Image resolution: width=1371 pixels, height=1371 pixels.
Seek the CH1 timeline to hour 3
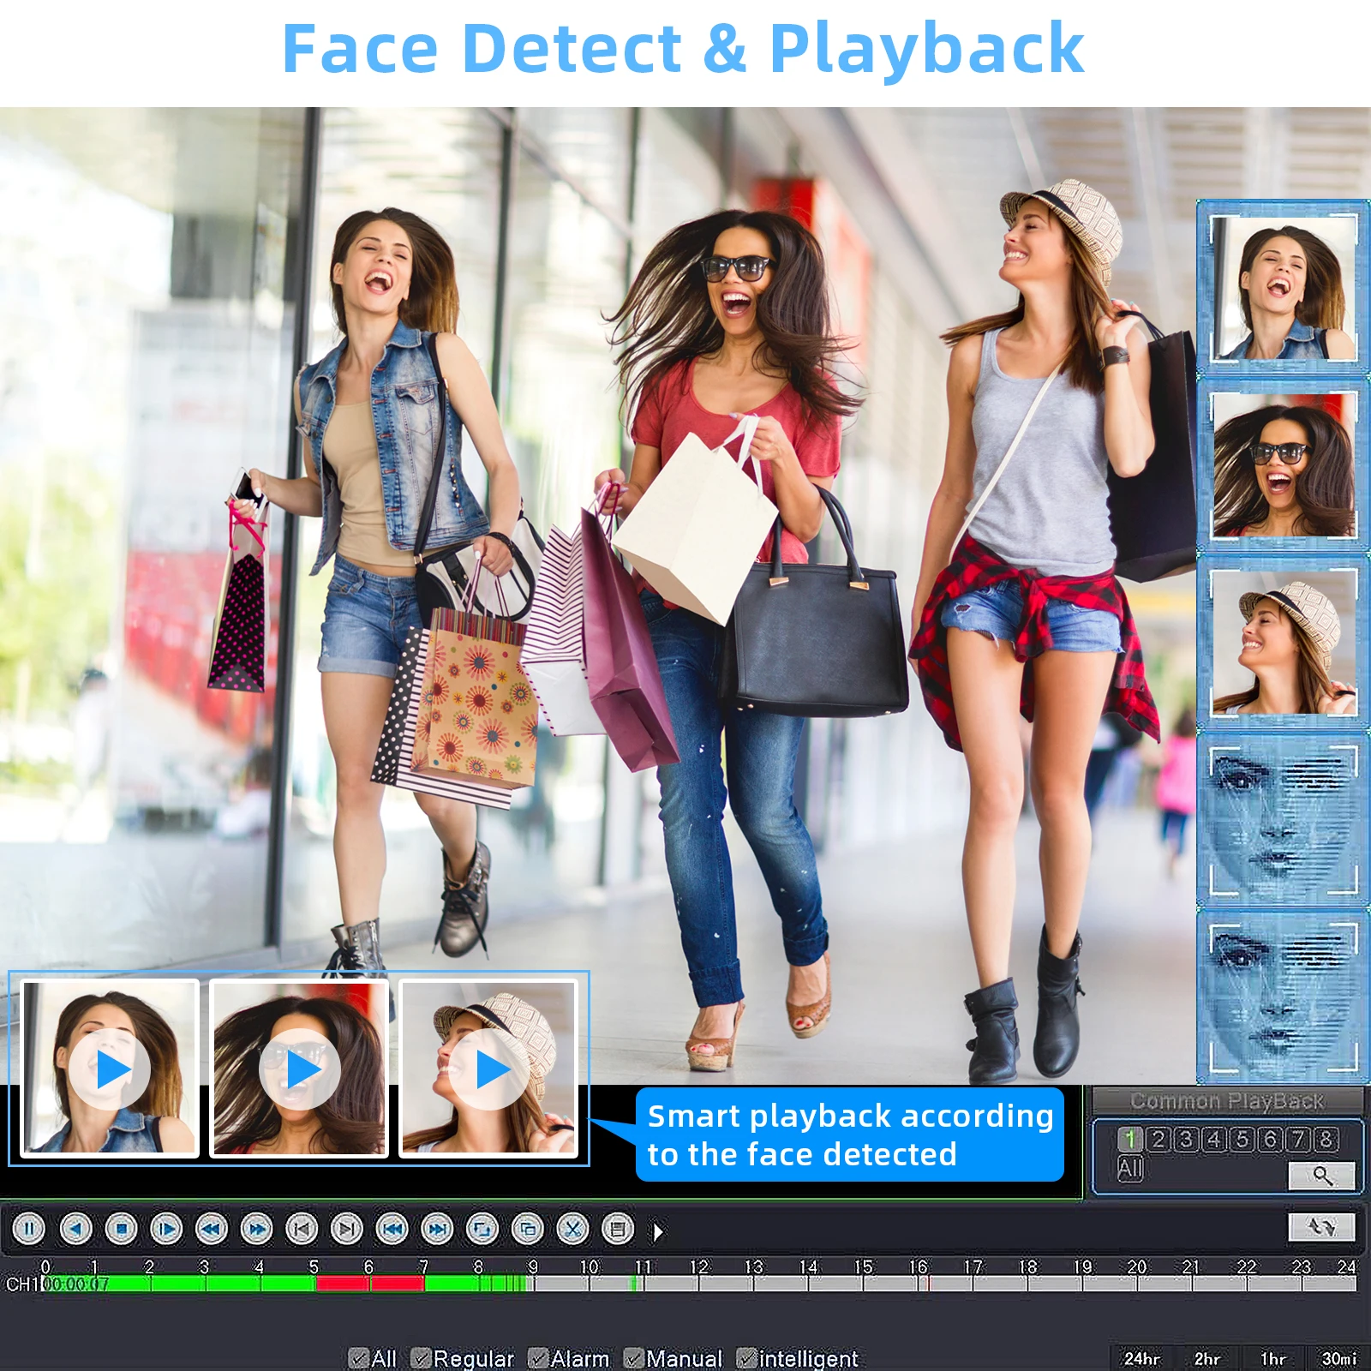tap(206, 1284)
